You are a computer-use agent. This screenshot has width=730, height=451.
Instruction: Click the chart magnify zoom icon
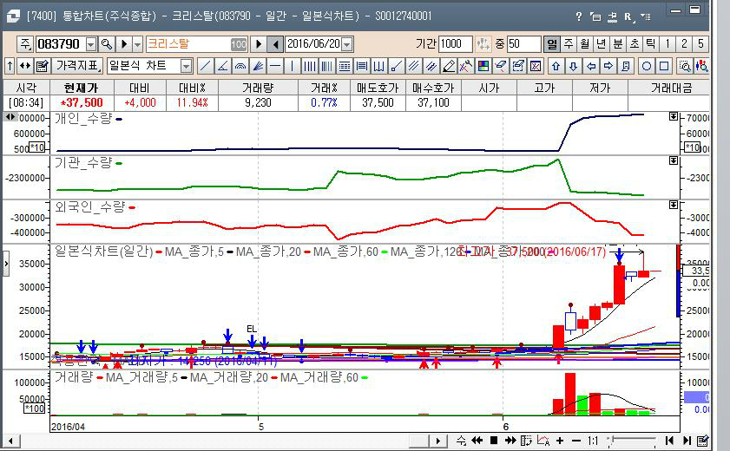685,66
